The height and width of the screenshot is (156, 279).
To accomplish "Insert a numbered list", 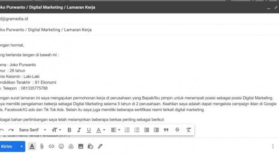I will 127,130.
